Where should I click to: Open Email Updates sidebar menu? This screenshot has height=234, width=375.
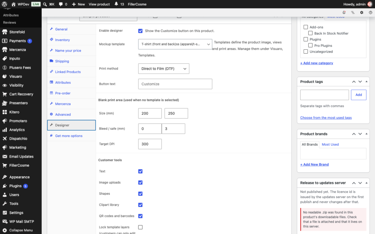point(21,156)
